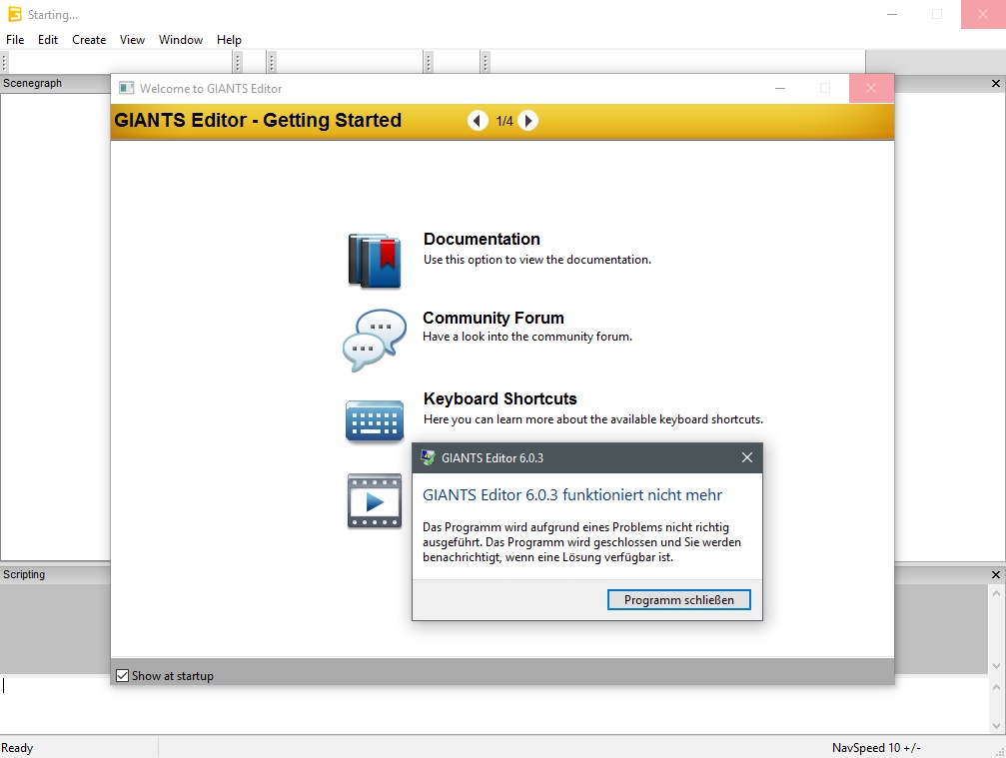1006x758 pixels.
Task: Open the View menu
Action: click(x=132, y=40)
